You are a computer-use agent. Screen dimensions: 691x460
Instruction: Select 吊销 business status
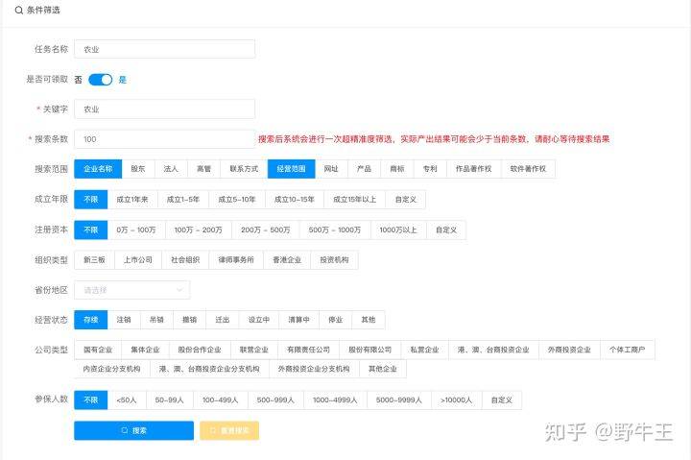156,320
